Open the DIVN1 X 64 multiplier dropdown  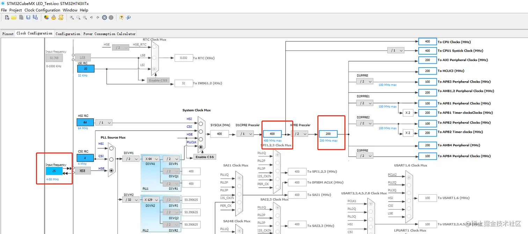click(151, 159)
